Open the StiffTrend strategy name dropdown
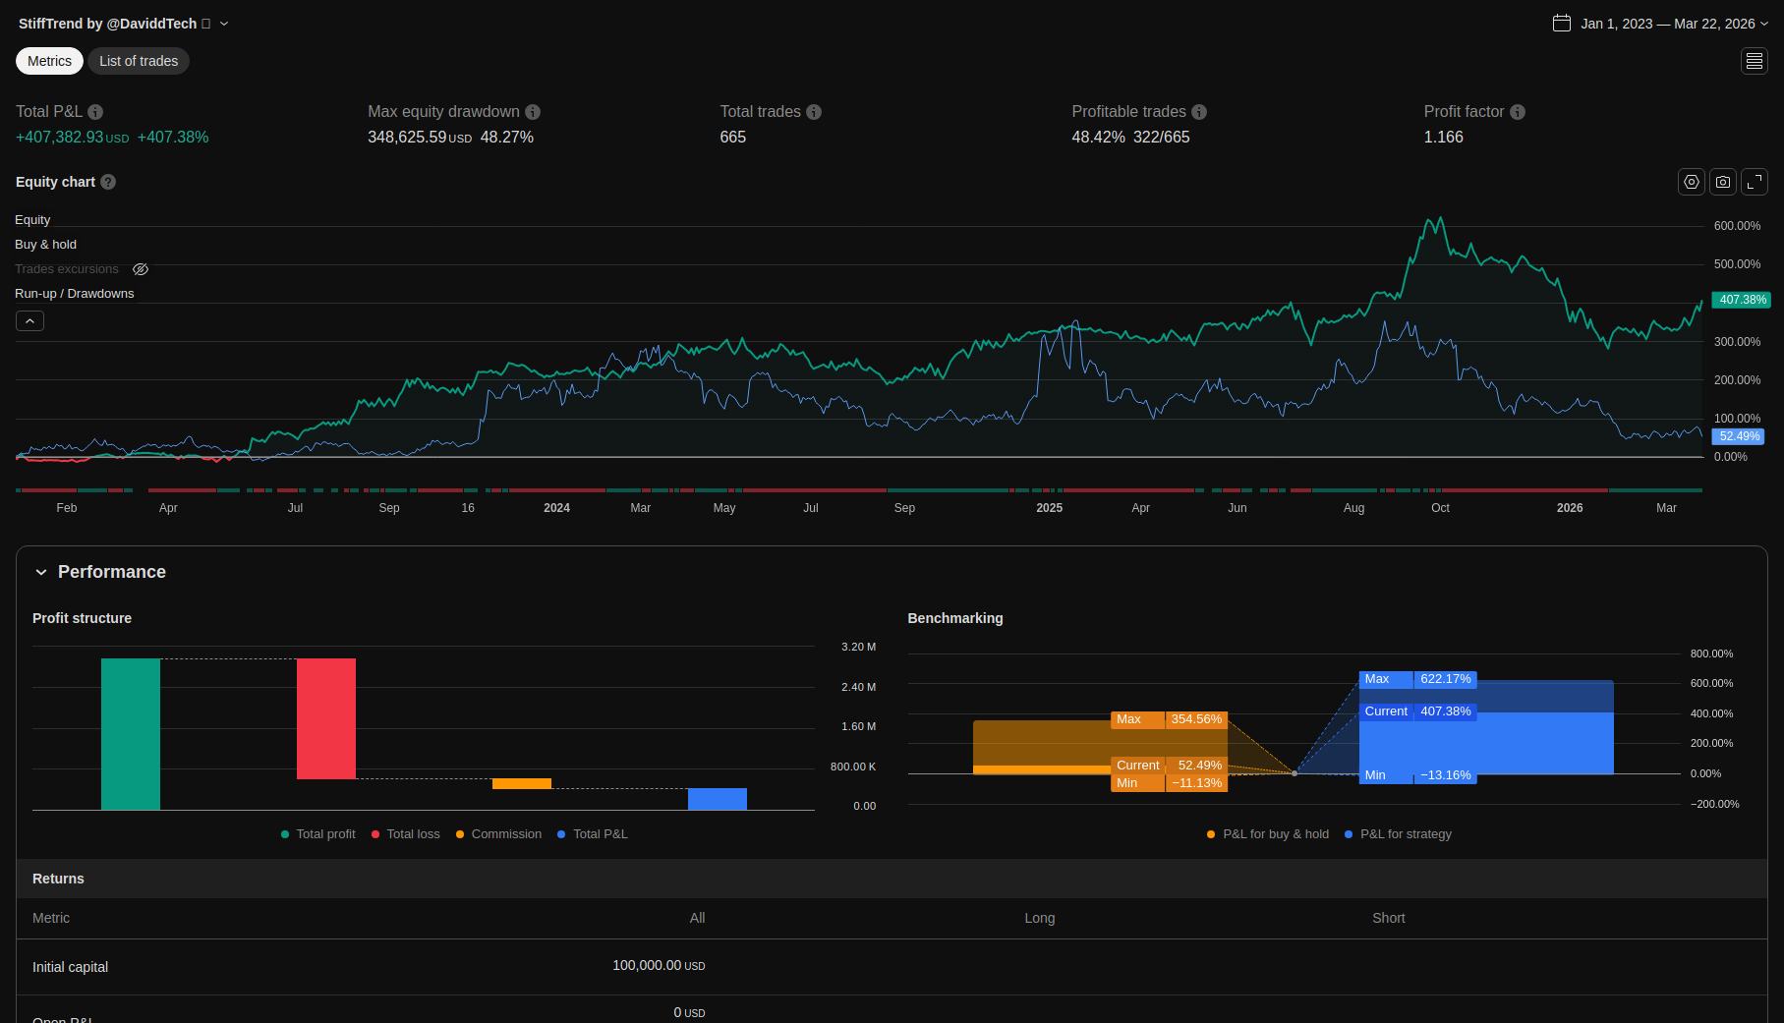Viewport: 1784px width, 1023px height. click(x=224, y=24)
